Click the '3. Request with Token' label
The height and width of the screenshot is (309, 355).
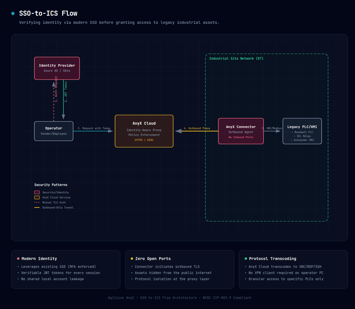[94, 128]
